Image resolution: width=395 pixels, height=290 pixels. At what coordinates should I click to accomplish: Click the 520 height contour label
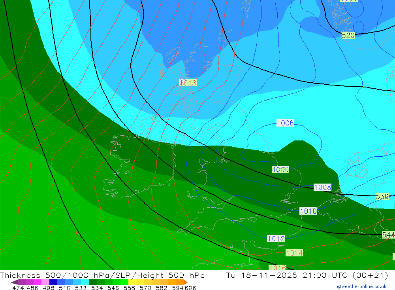click(x=348, y=35)
